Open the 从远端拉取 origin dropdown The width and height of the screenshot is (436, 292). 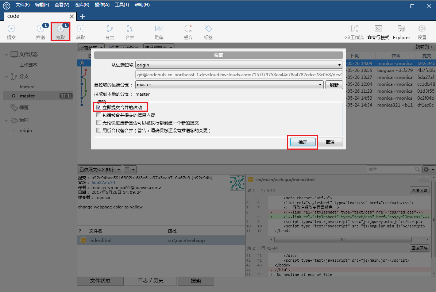point(239,65)
